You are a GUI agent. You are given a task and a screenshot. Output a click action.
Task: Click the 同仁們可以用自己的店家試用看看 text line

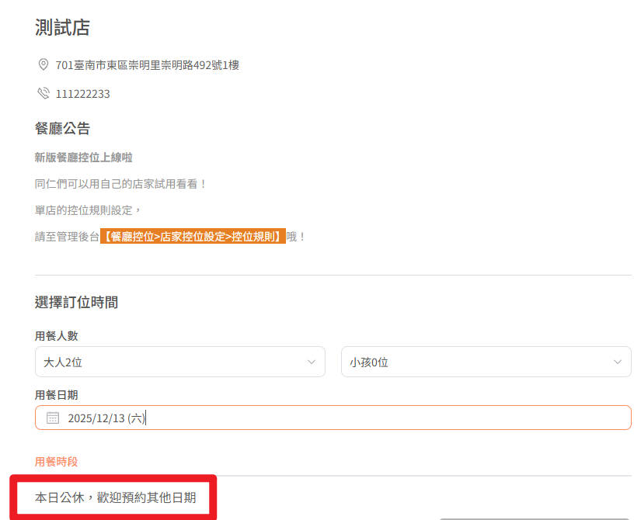click(x=120, y=185)
